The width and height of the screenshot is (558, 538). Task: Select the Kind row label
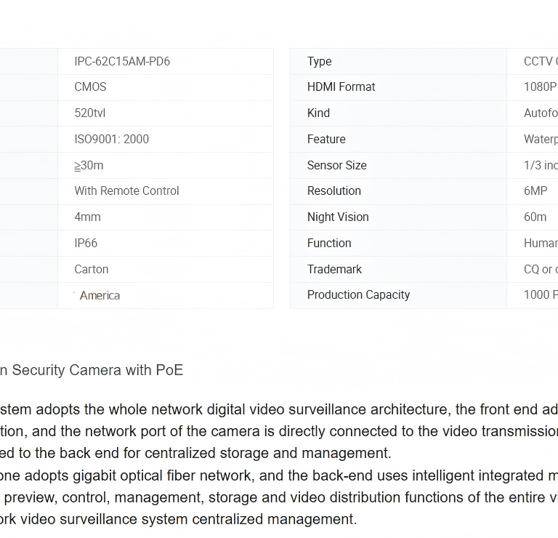(318, 113)
